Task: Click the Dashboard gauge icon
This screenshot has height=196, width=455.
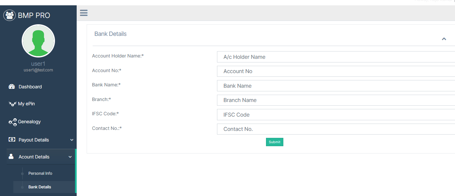Action: pos(12,87)
